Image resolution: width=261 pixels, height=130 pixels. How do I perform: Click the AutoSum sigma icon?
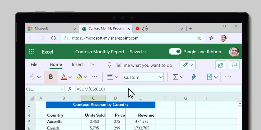point(175,77)
